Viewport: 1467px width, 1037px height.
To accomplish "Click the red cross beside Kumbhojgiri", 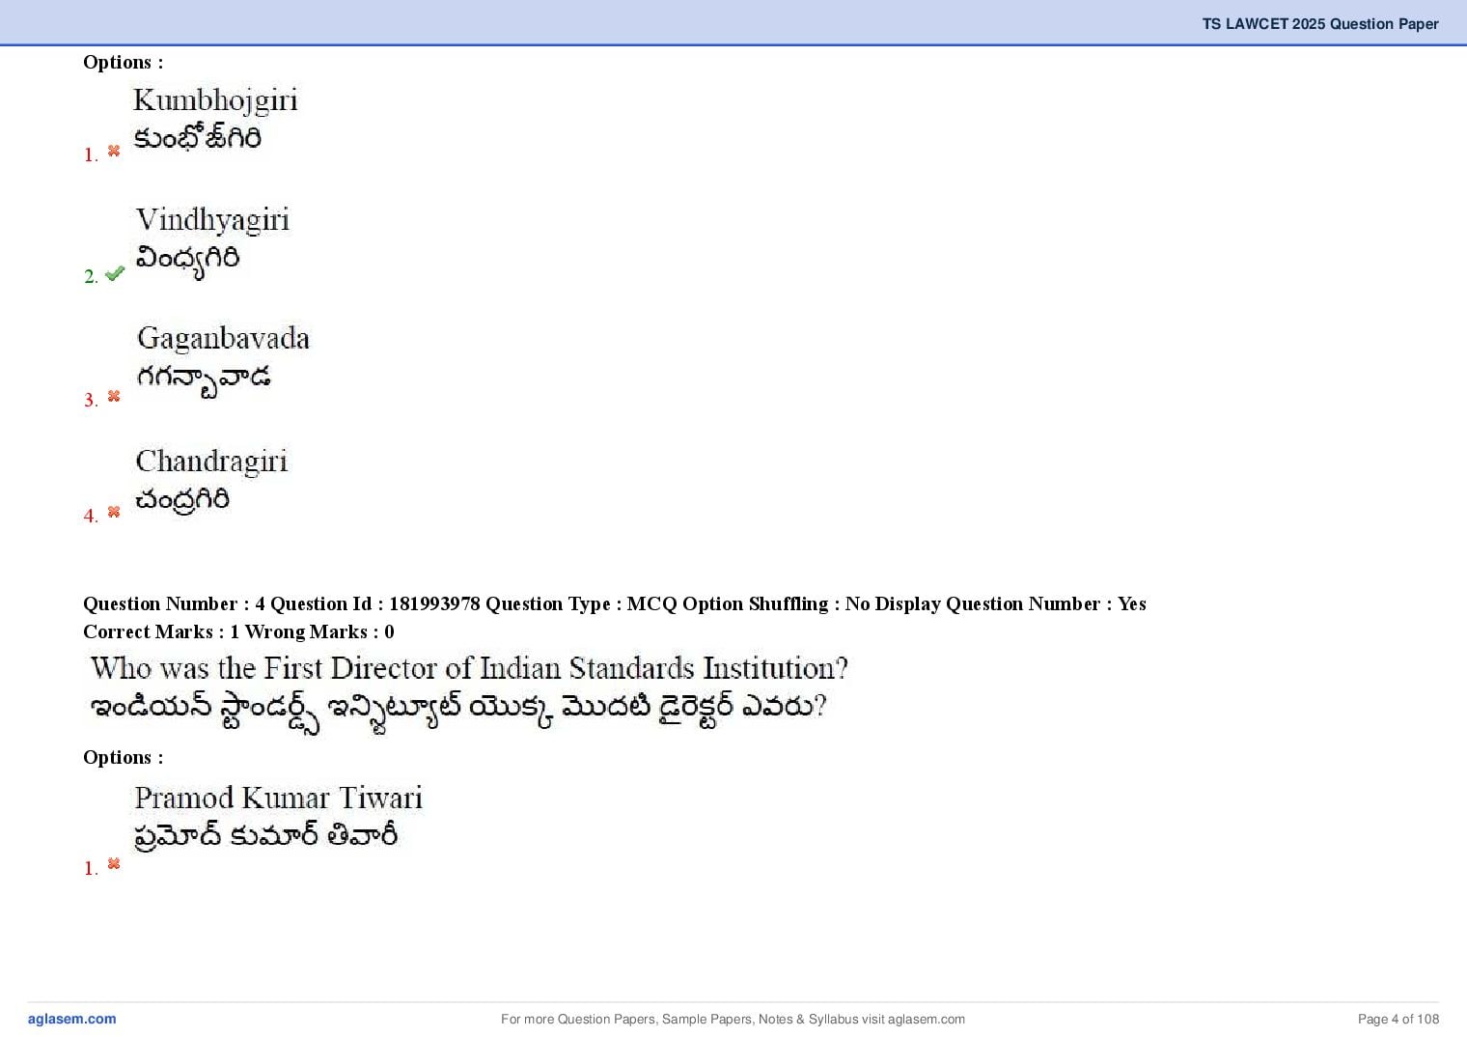I will (x=114, y=151).
